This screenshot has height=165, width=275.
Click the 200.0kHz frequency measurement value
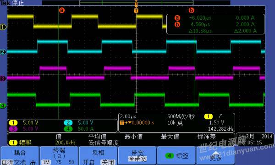[66, 143]
